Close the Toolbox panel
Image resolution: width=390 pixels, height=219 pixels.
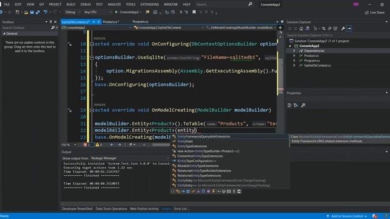[x=55, y=22]
